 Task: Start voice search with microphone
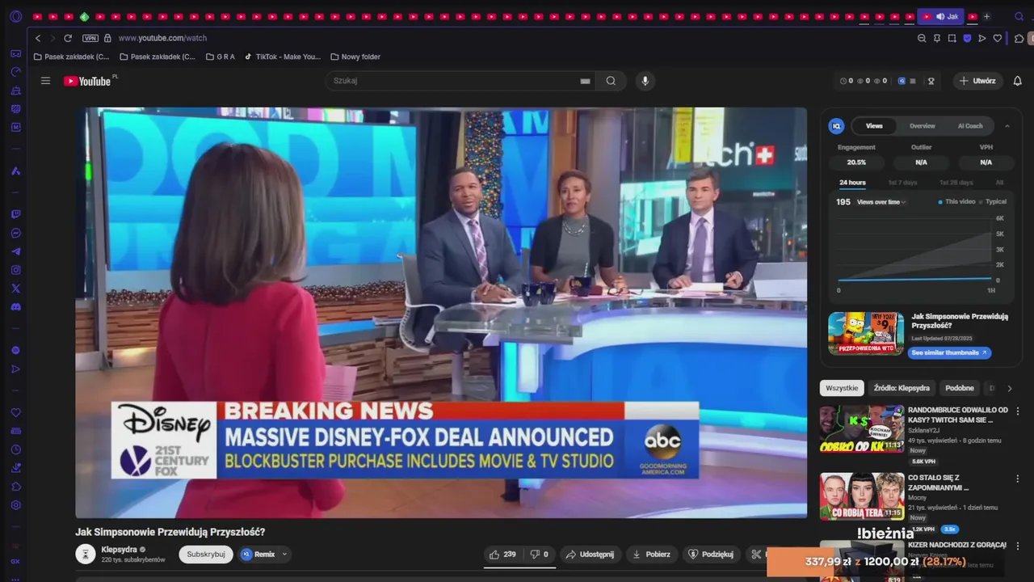645,81
